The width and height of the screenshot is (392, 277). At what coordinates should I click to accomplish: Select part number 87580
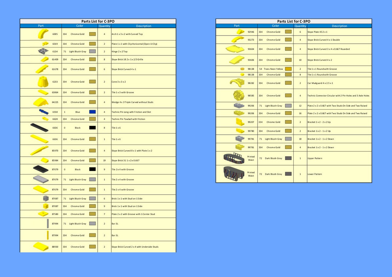point(55,214)
